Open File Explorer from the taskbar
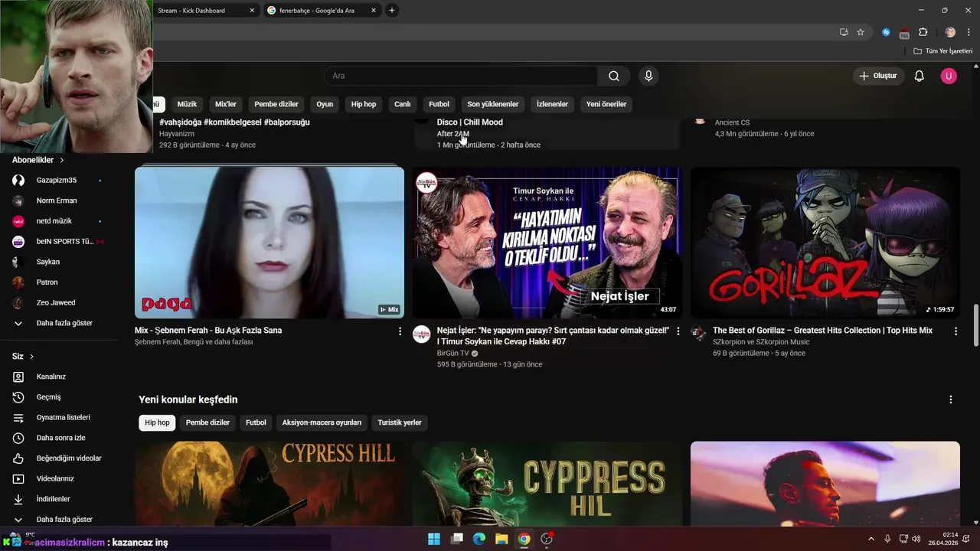Image resolution: width=980 pixels, height=551 pixels. (501, 539)
